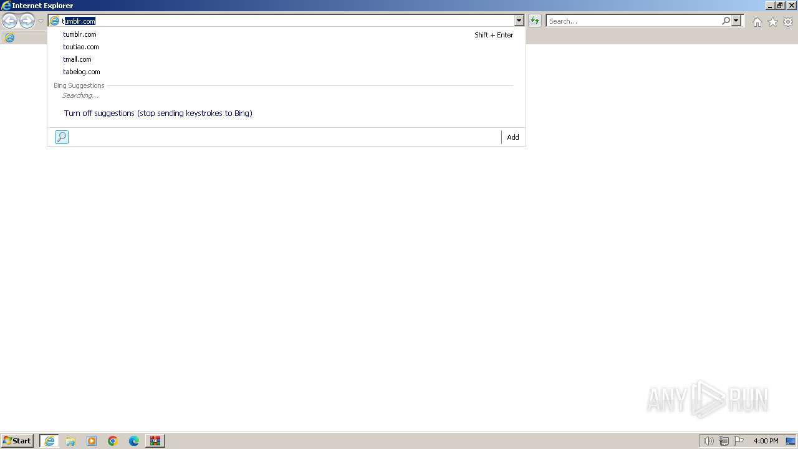
Task: Click the Refresh/Go button next to address bar
Action: (x=534, y=21)
